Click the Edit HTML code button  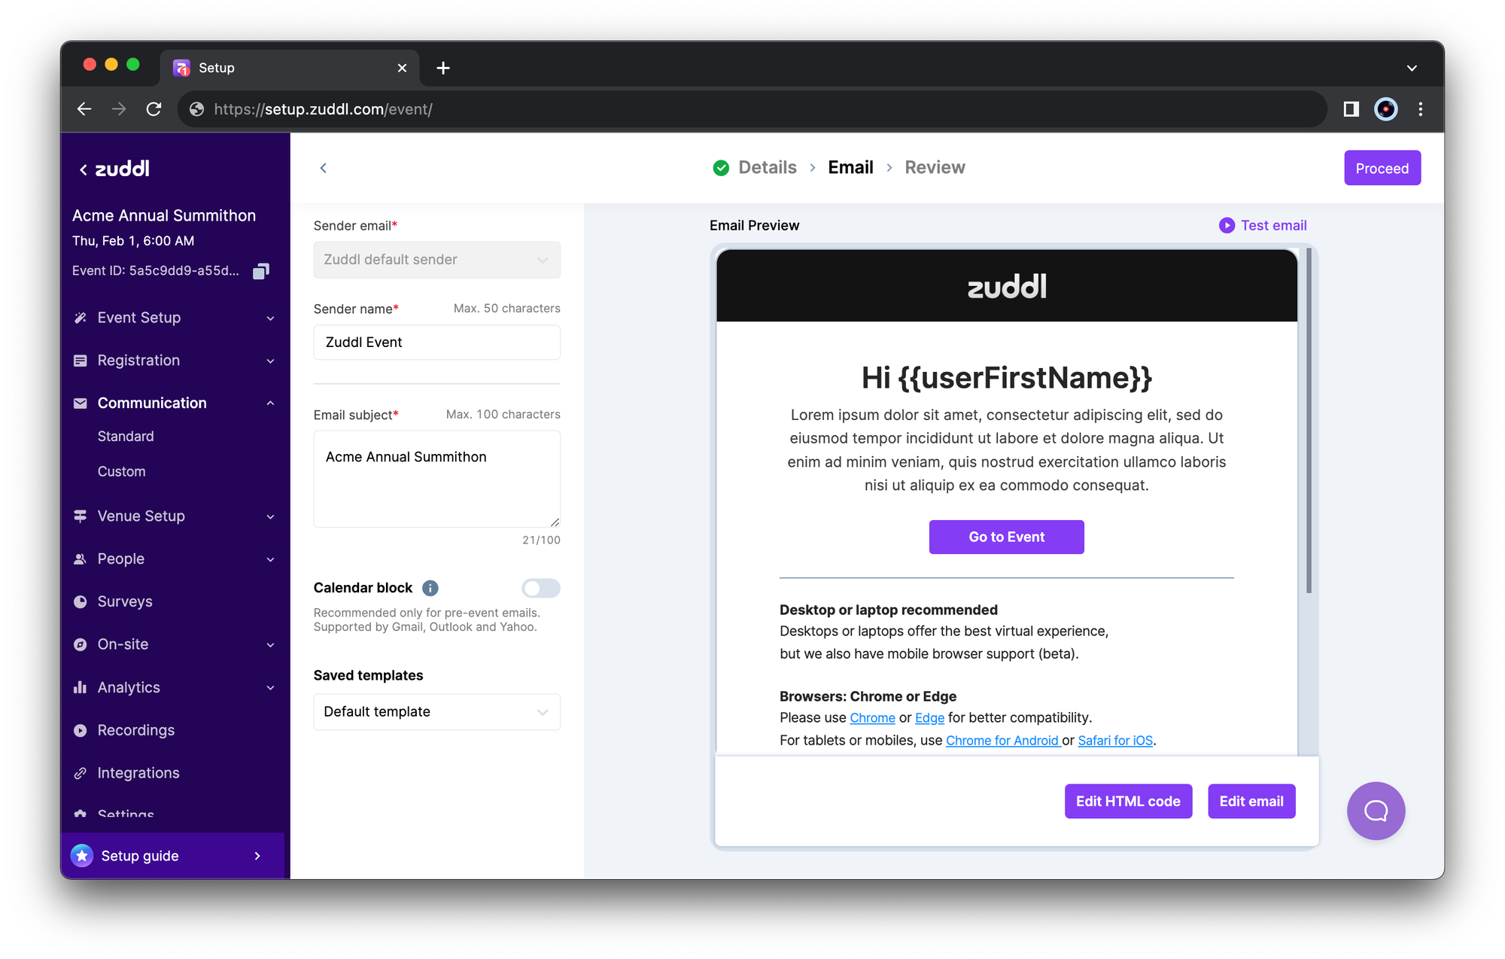(x=1127, y=801)
